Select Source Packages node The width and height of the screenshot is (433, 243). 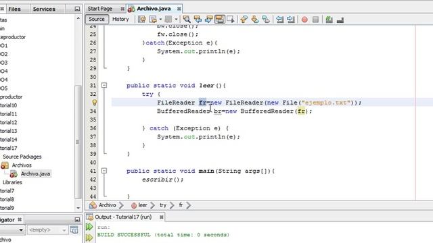click(x=22, y=157)
